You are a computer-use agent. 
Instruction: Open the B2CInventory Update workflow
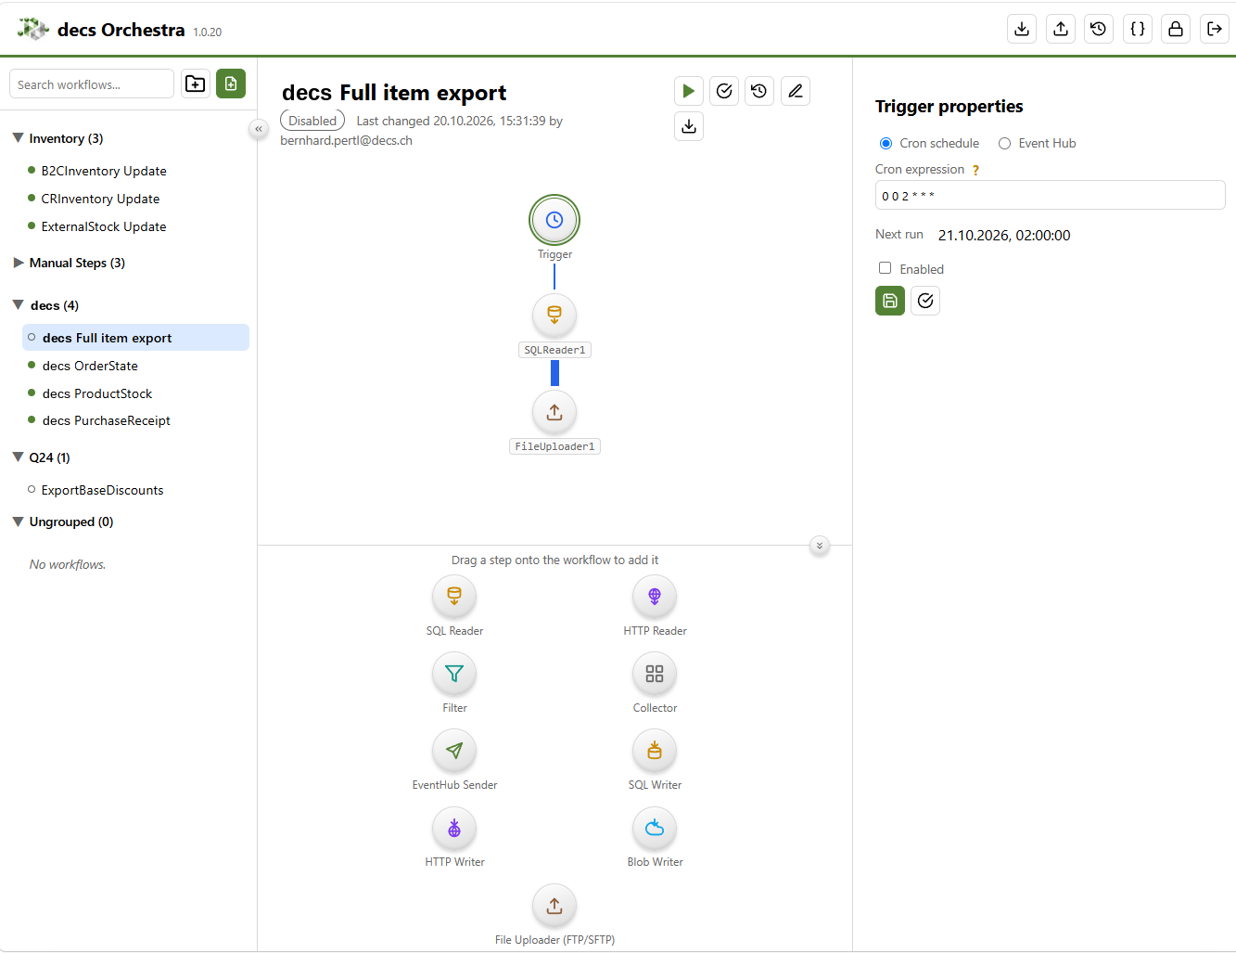104,171
